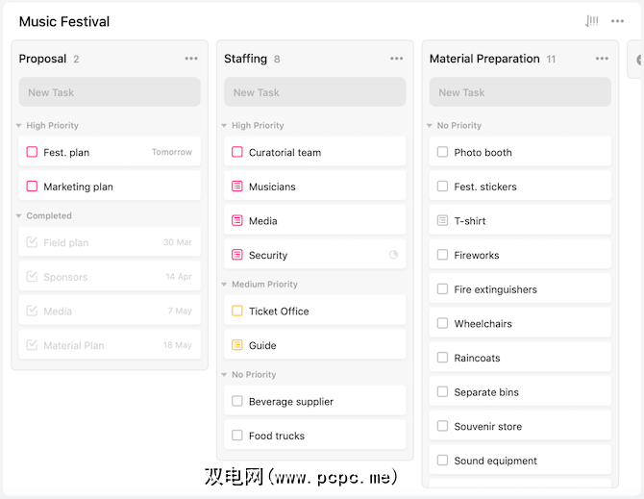The width and height of the screenshot is (644, 499).
Task: Collapse the Completed group in Proposal
Action: (19, 216)
